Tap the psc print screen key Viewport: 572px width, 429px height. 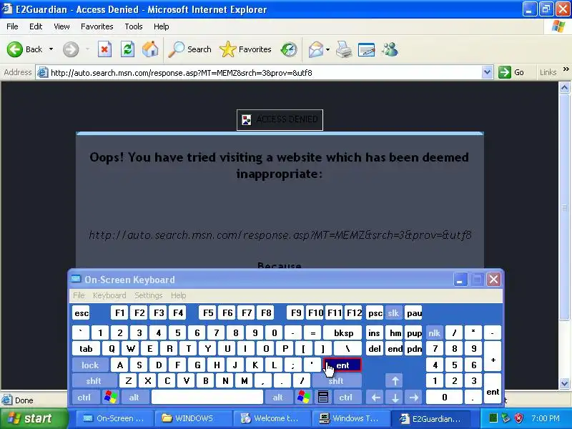(x=375, y=313)
